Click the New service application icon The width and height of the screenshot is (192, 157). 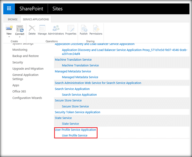coord(9,28)
